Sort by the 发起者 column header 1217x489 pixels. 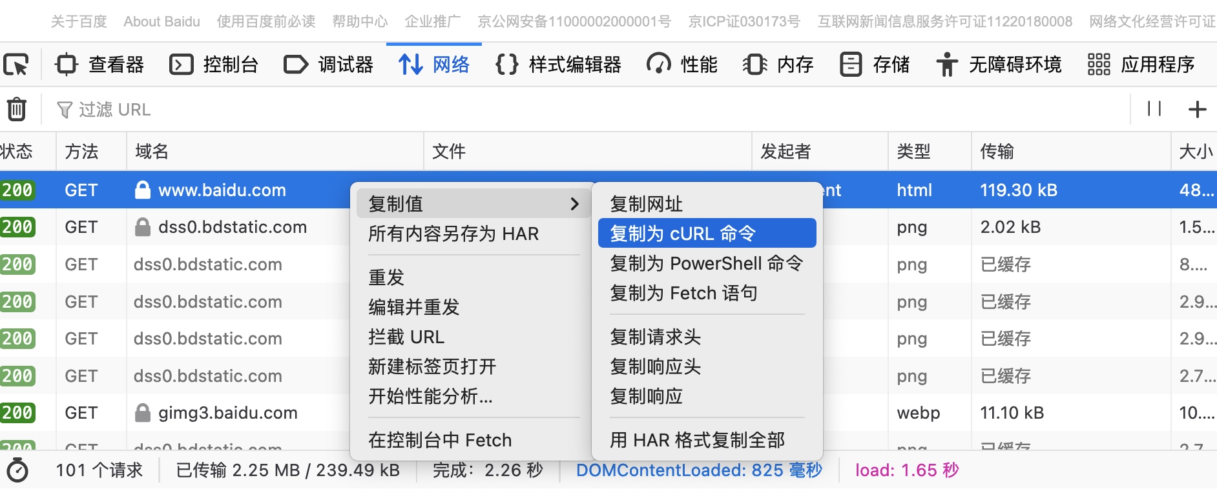click(820, 152)
